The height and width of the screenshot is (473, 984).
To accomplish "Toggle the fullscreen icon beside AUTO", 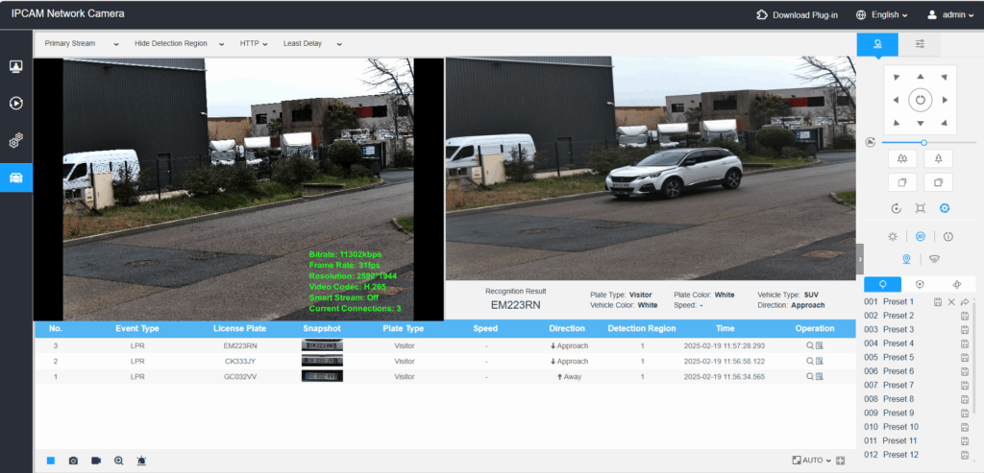I will pos(841,461).
